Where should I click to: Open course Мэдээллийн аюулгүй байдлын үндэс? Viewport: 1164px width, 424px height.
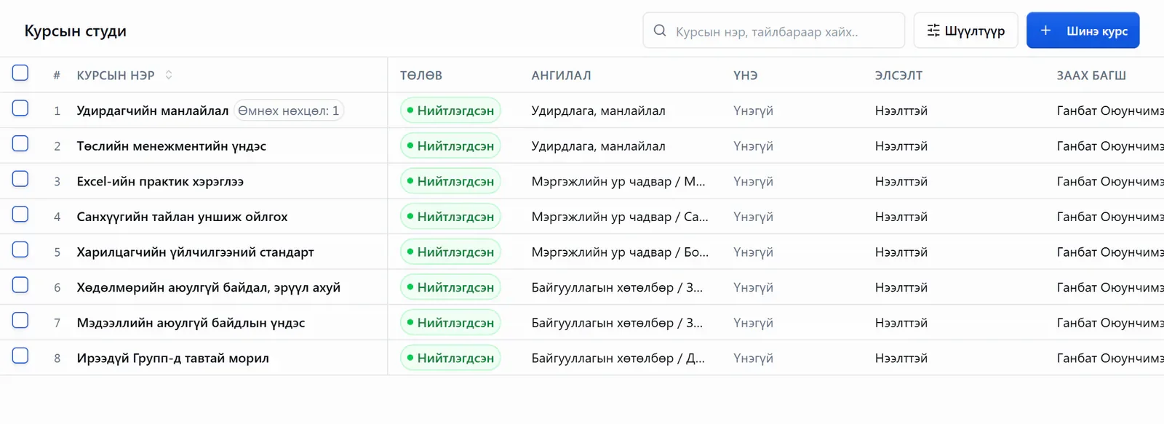pyautogui.click(x=191, y=323)
